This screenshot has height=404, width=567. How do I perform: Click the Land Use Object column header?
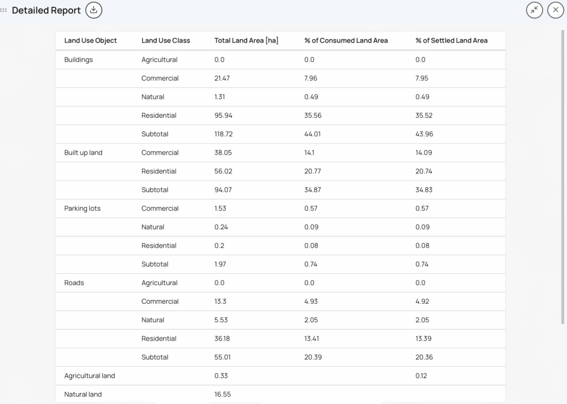pos(90,40)
